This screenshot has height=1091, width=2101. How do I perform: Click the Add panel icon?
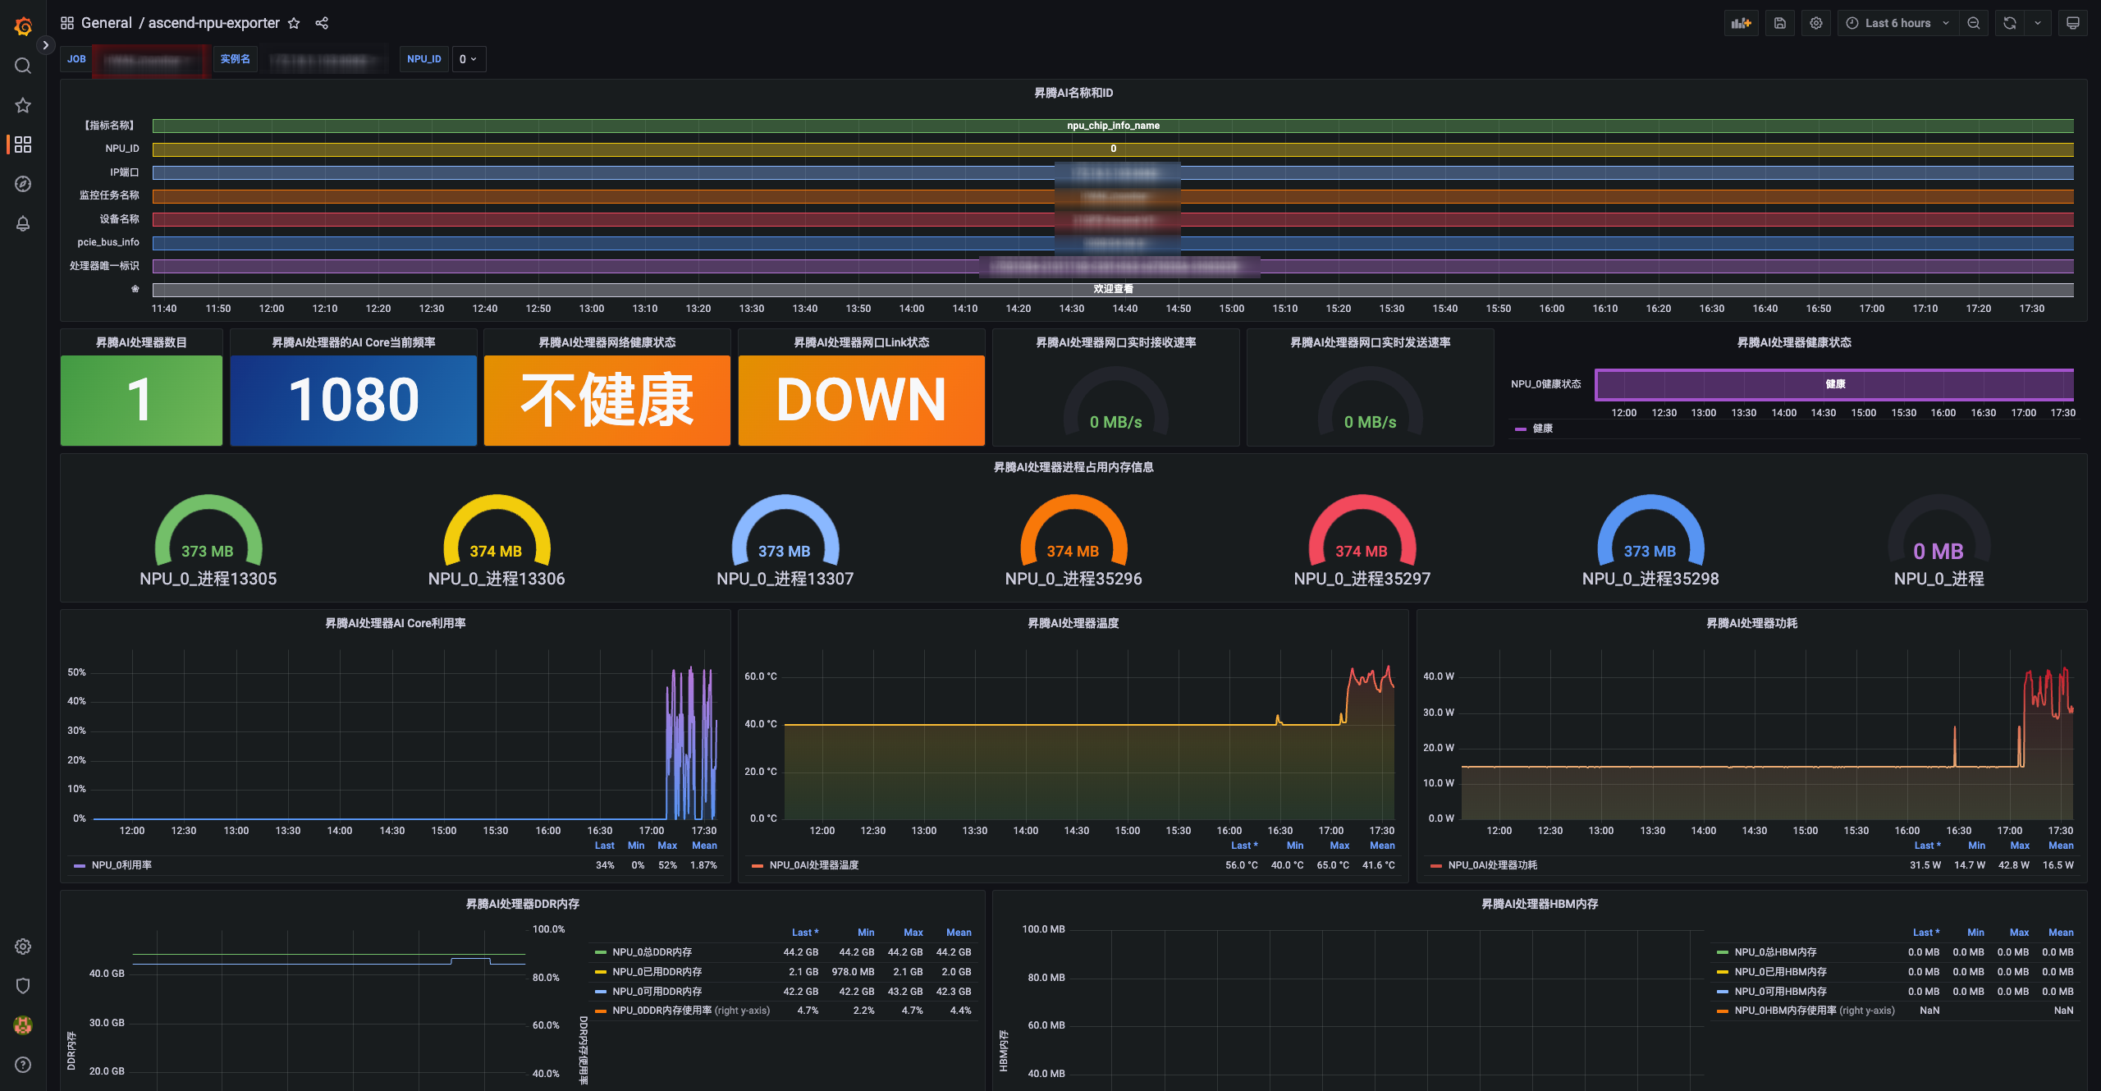coord(1741,23)
